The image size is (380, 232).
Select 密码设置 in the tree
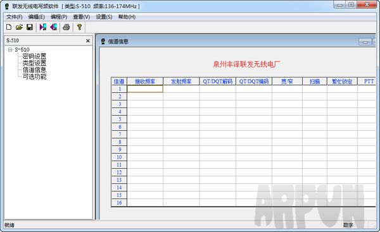click(x=34, y=56)
